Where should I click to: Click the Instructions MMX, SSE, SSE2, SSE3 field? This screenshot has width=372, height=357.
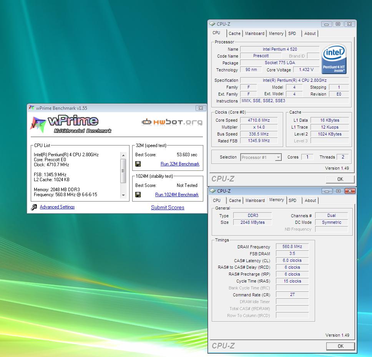click(x=295, y=101)
